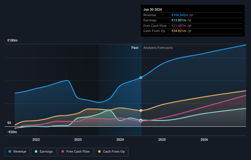Click the Free Cash Flow label in tooltip
This screenshot has width=251, height=160.
tap(155, 26)
